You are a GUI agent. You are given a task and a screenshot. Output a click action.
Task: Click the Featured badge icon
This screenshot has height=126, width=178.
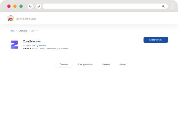coord(38,46)
